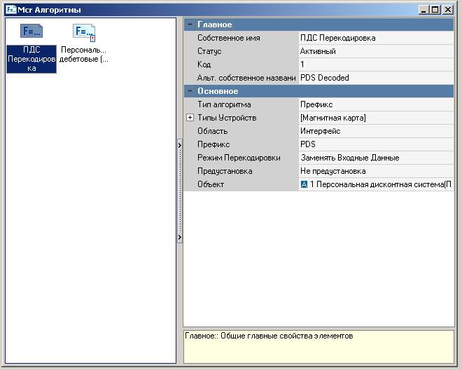Image resolution: width=462 pixels, height=370 pixels.
Task: Click the upper splitter arrow between panels
Action: click(x=179, y=145)
